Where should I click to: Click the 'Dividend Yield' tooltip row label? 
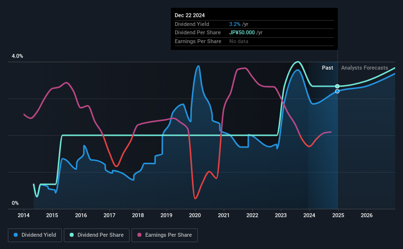click(192, 24)
